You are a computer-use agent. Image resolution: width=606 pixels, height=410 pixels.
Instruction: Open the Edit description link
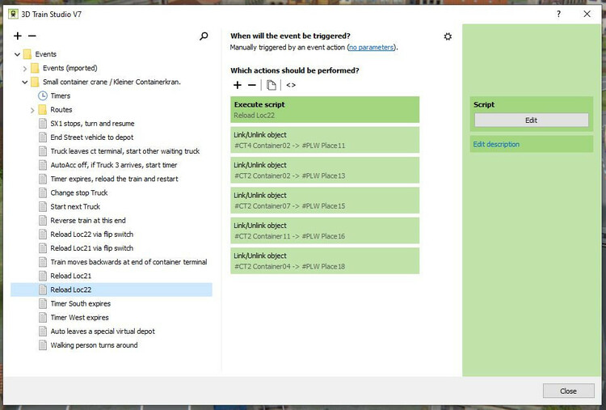coord(496,144)
